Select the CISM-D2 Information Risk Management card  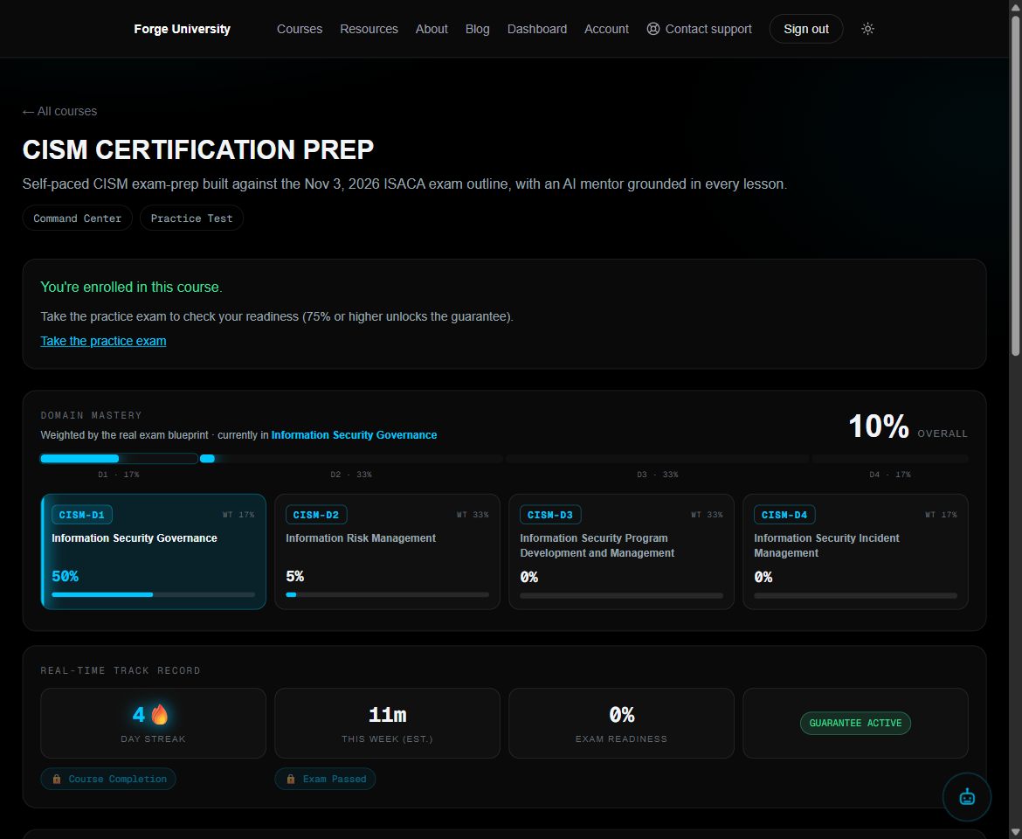click(387, 551)
